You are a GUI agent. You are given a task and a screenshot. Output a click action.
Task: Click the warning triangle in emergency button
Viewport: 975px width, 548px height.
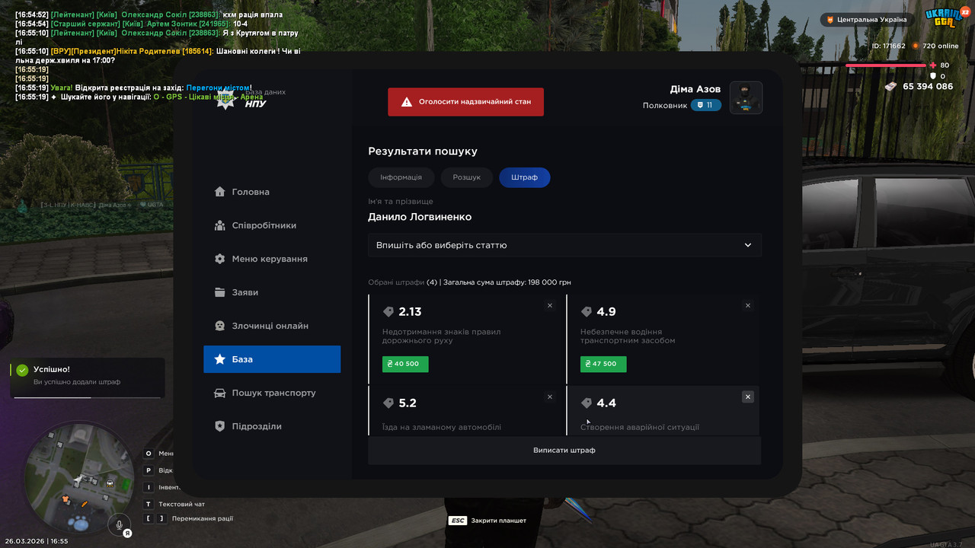[x=407, y=102]
